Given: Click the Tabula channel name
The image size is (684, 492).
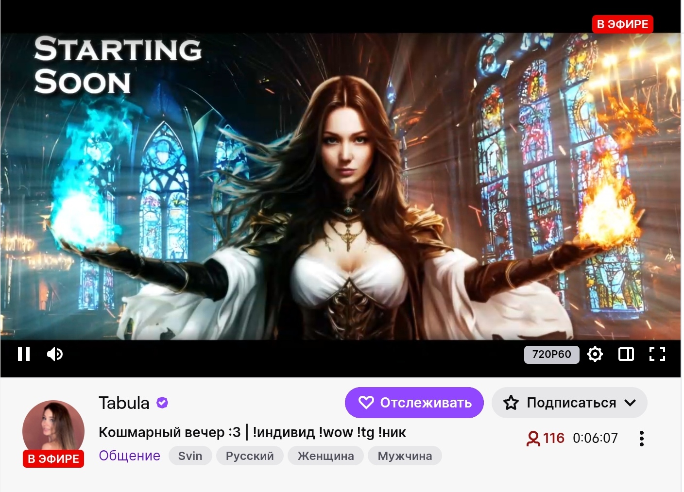Looking at the screenshot, I should [124, 403].
